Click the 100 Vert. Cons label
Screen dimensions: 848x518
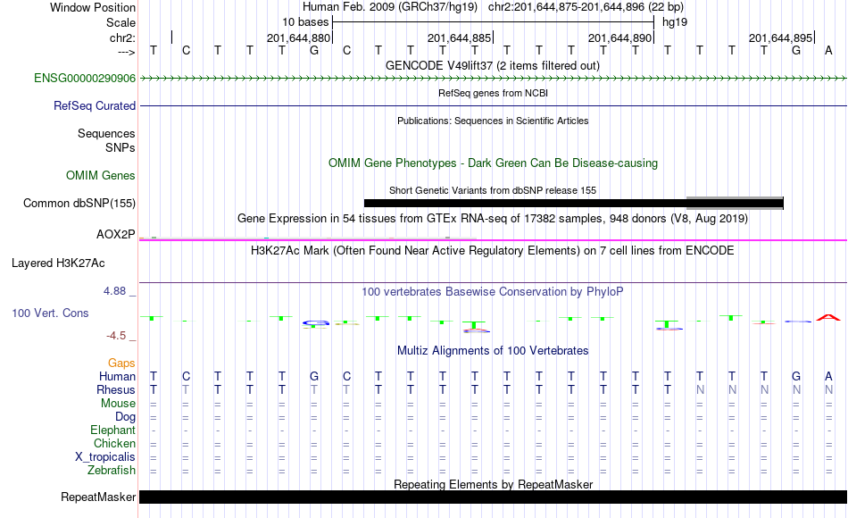pyautogui.click(x=50, y=313)
